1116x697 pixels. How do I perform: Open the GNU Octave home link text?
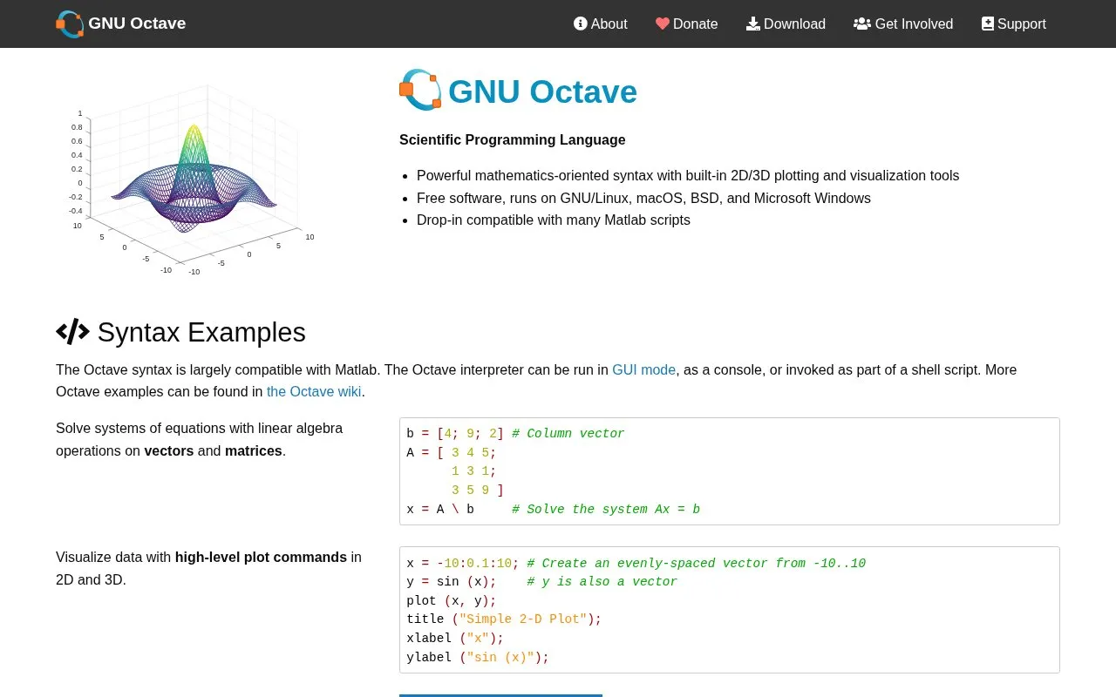pos(137,24)
